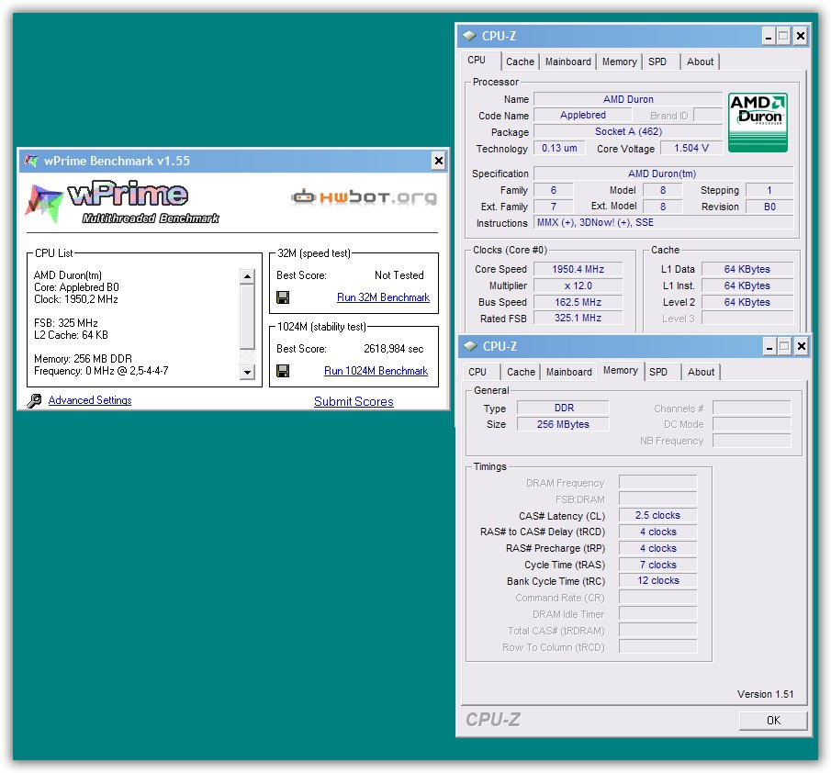Screen dimensions: 831x773
Task: Minimize the upper CPU-Z window
Action: 769,36
